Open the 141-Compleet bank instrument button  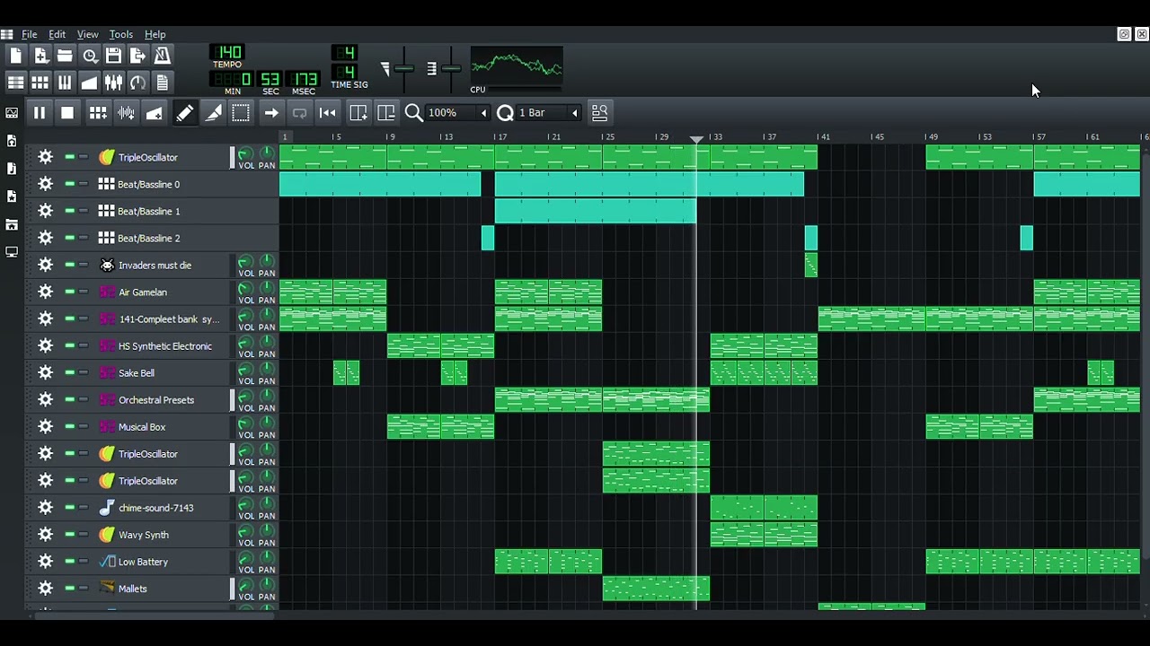tap(162, 319)
